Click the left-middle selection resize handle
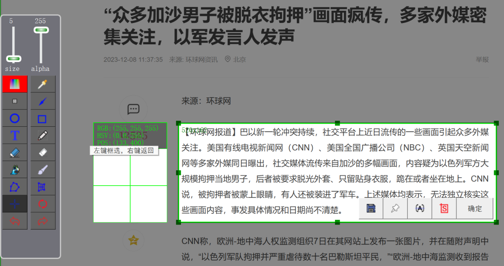Screen dimensions: 504x266 178,173
